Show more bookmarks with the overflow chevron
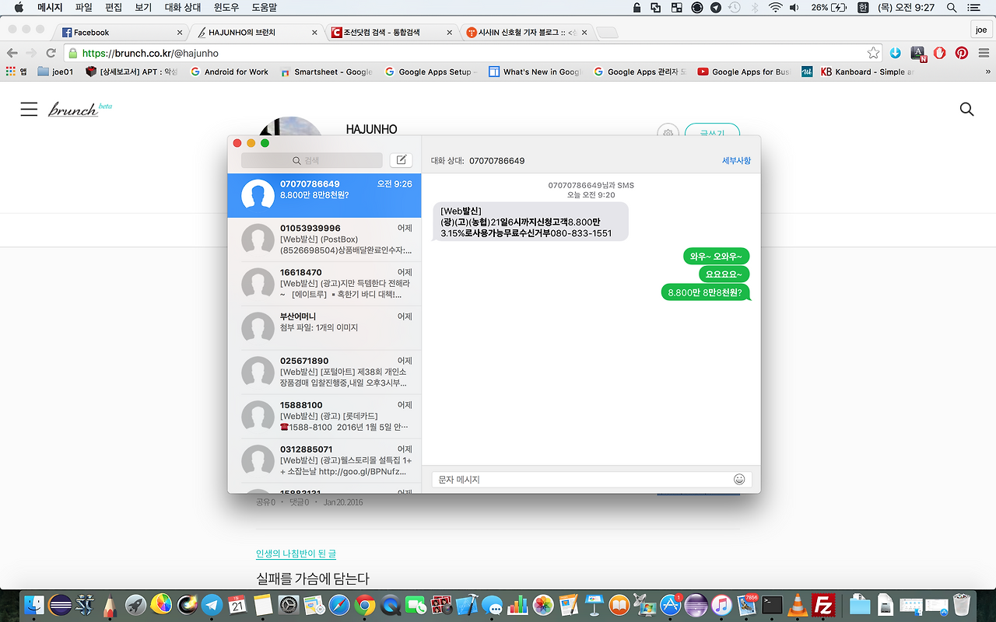This screenshot has width=996, height=622. pyautogui.click(x=987, y=72)
